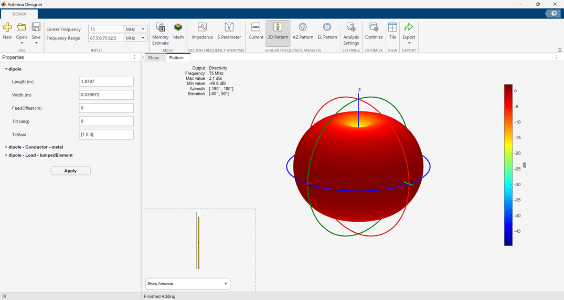Click the Length (m) input field
The width and height of the screenshot is (564, 300).
point(106,82)
